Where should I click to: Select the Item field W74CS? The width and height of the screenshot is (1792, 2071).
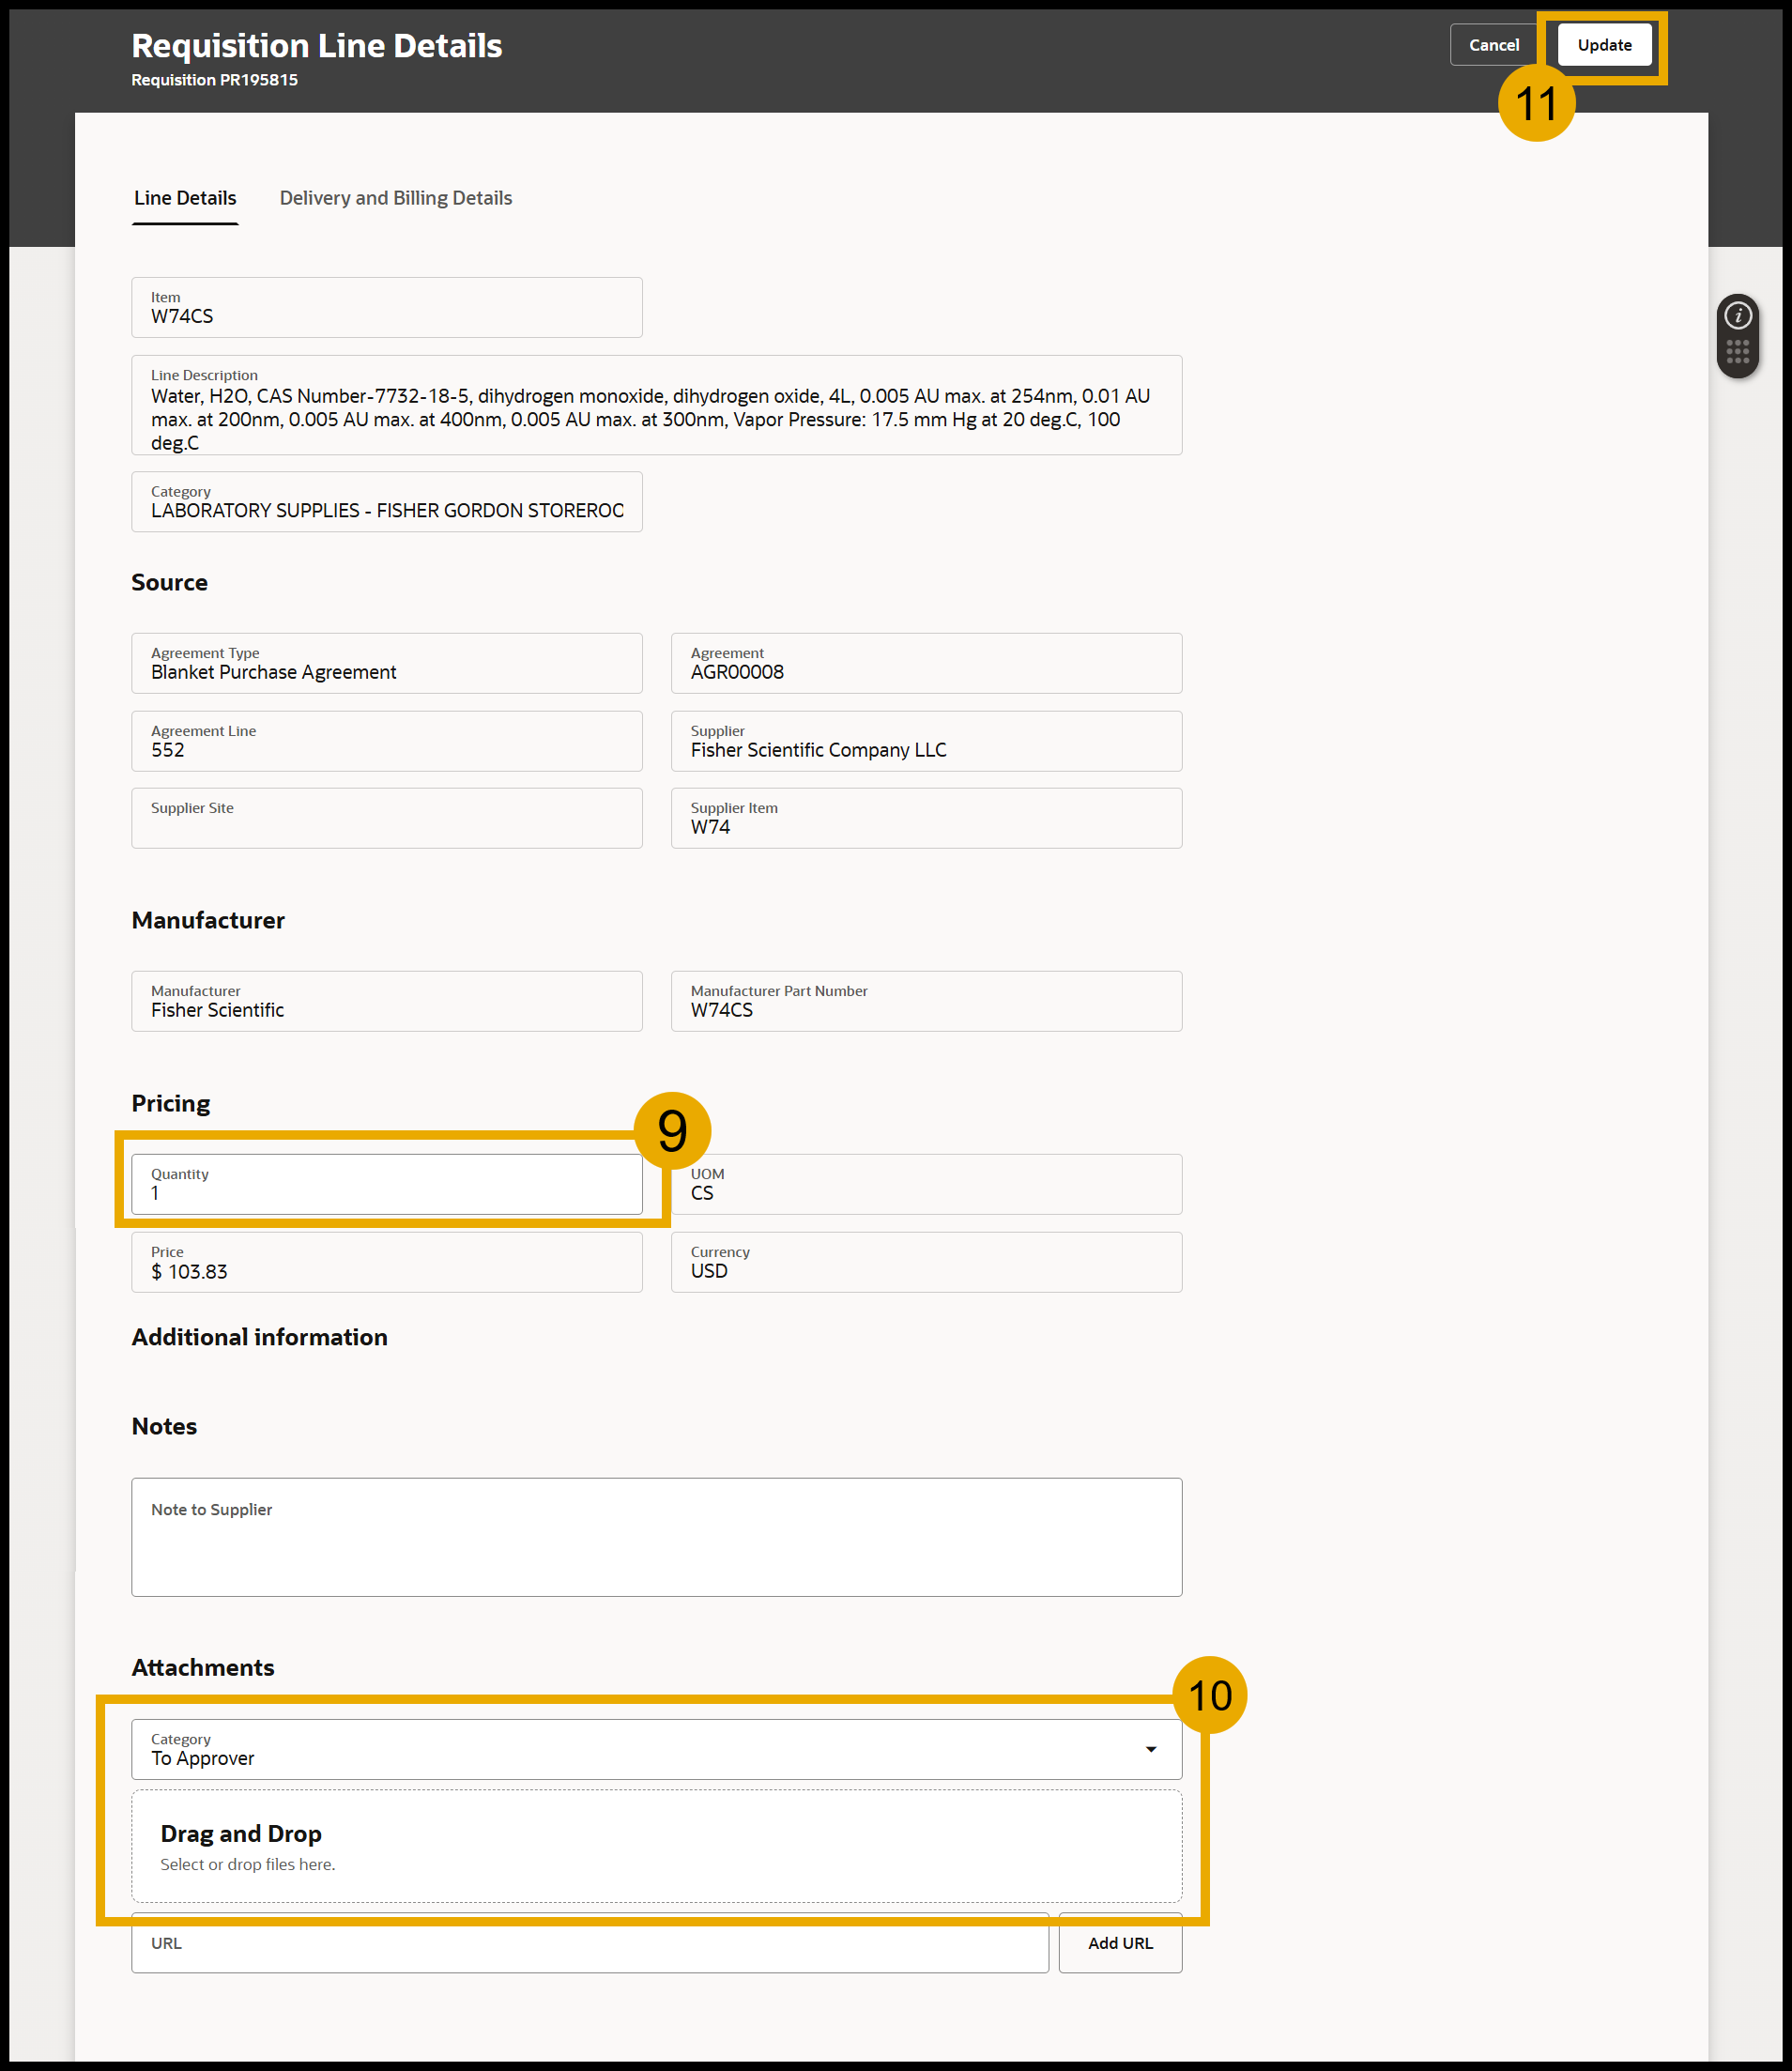click(x=387, y=307)
